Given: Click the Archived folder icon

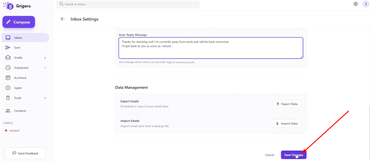Looking at the screenshot, I should pyautogui.click(x=8, y=78).
